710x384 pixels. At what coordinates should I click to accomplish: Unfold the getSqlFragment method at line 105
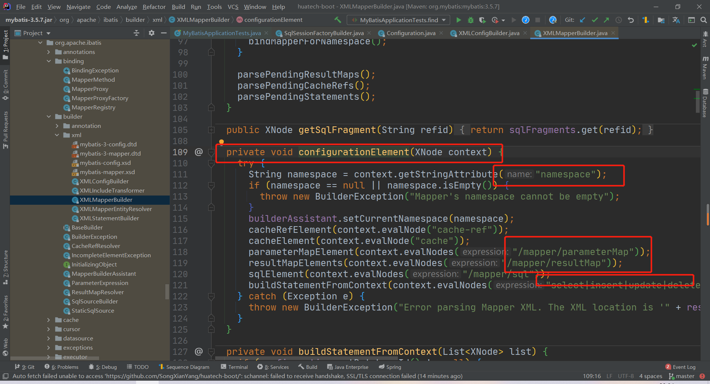(x=211, y=130)
